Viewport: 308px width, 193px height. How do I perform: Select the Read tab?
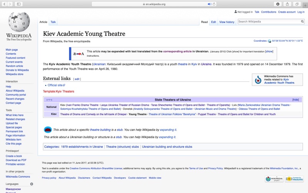[x=204, y=22]
